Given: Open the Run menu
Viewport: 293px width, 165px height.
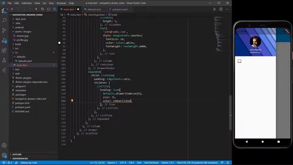Looking at the screenshot, I should [51, 3].
